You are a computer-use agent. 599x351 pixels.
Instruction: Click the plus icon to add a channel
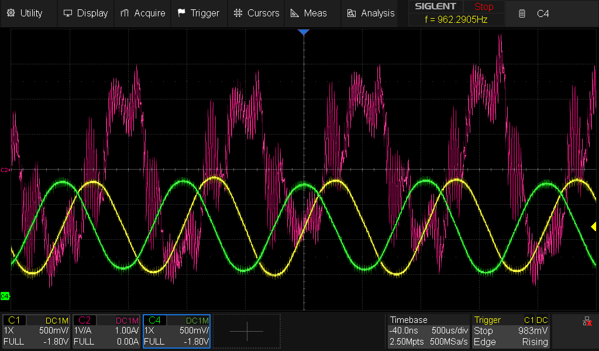click(246, 331)
